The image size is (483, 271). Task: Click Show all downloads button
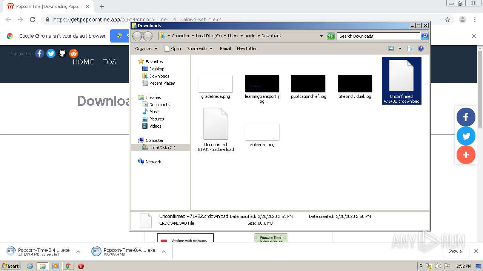(x=455, y=251)
